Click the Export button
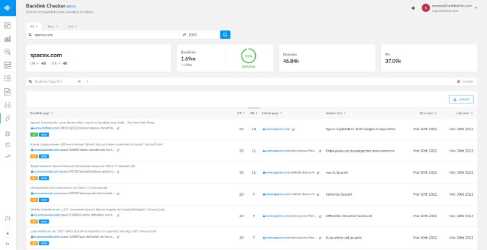The image size is (487, 250). pos(461,99)
